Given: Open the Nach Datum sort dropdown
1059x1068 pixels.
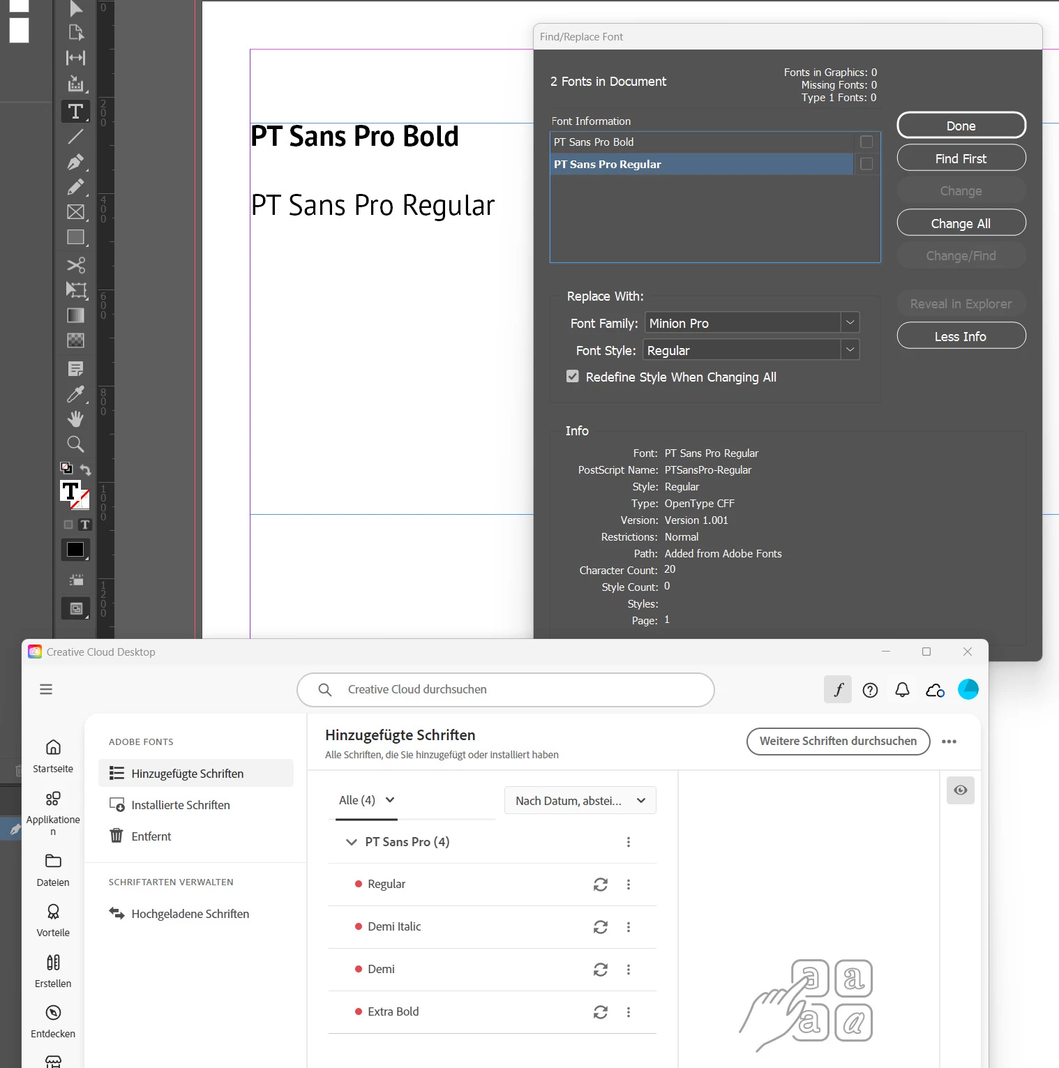Looking at the screenshot, I should 580,801.
